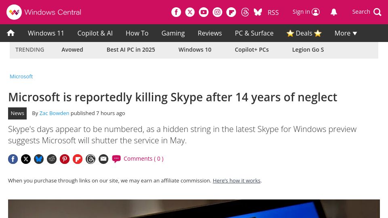388x218 pixels.
Task: Open X profile in header
Action: 190,12
